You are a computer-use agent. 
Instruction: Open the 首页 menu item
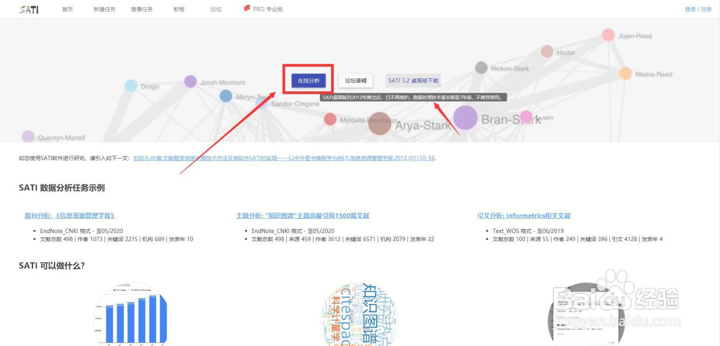(67, 9)
